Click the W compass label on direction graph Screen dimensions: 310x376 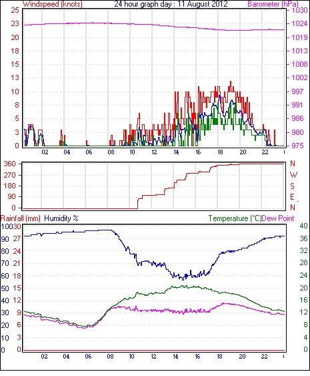[x=293, y=175]
